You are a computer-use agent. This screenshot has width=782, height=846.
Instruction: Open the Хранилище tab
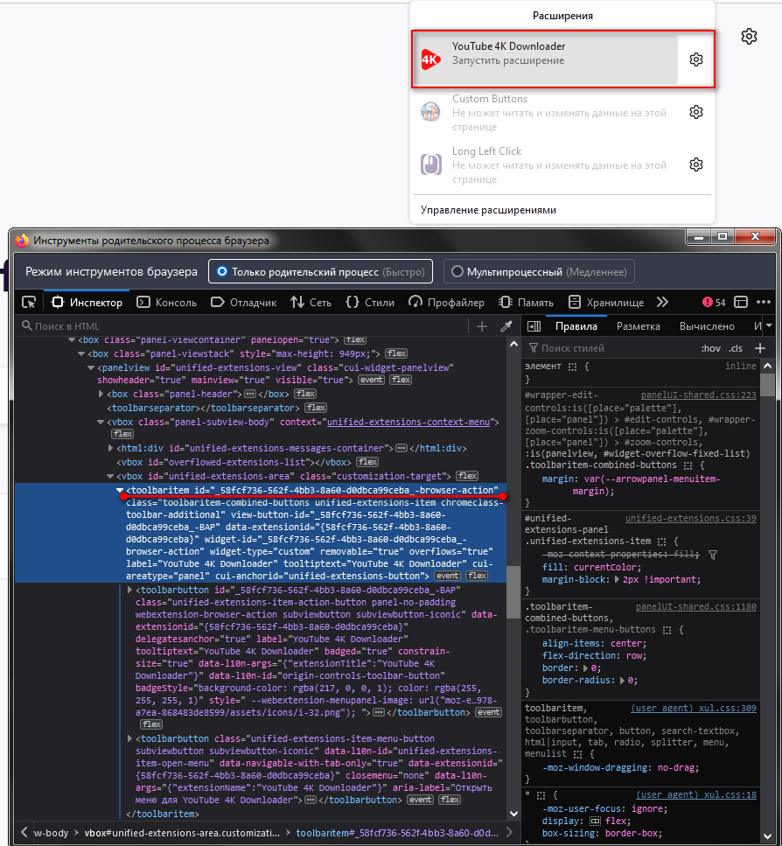pos(606,302)
